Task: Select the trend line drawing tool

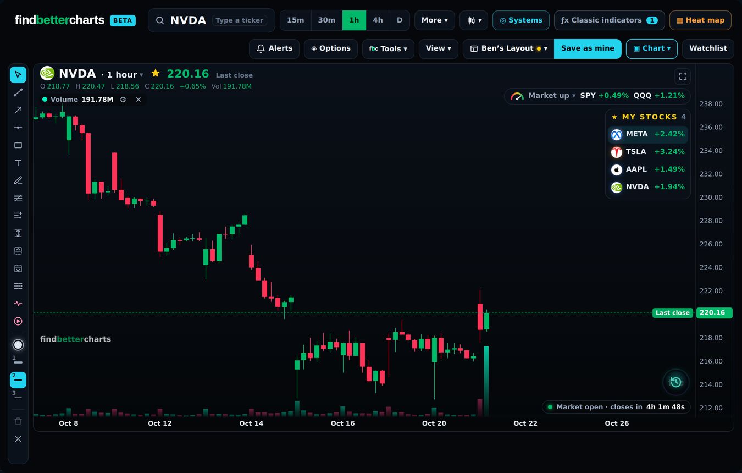Action: 18,92
